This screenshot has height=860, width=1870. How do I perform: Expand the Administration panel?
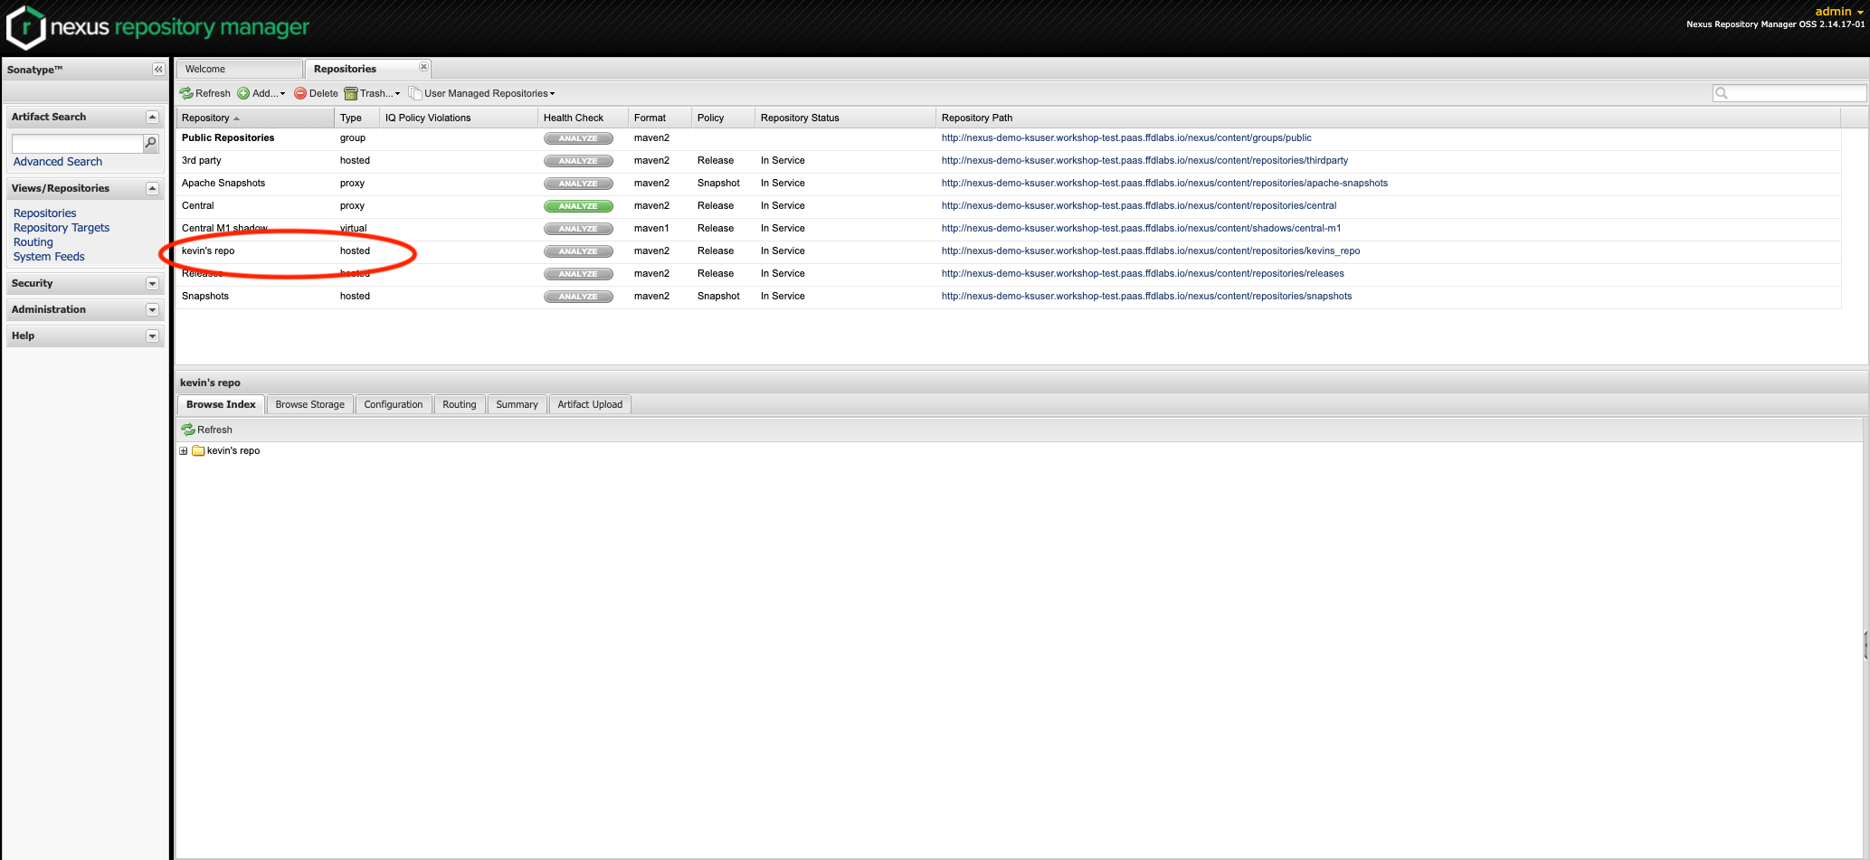[152, 309]
